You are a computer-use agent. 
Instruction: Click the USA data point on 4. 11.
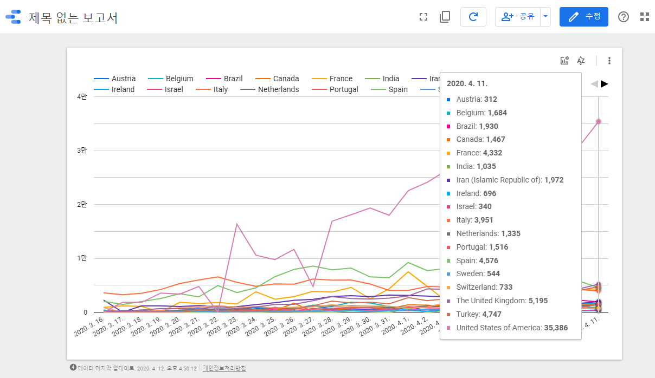click(599, 121)
